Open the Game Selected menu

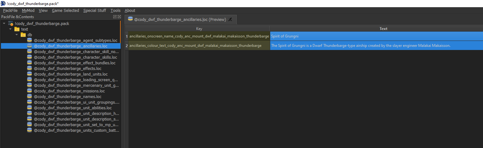[x=66, y=11]
